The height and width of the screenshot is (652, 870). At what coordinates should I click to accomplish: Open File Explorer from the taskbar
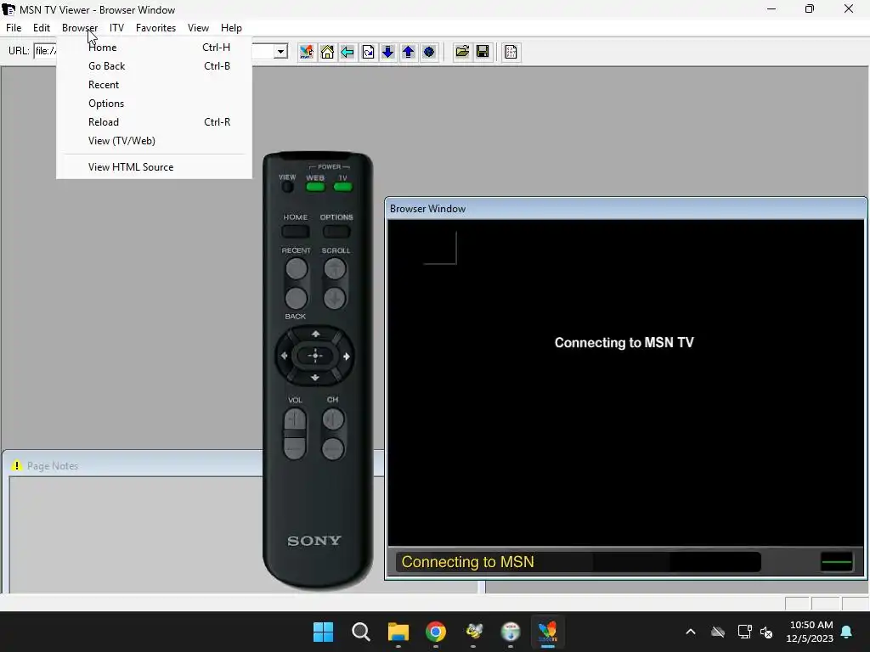pyautogui.click(x=398, y=632)
